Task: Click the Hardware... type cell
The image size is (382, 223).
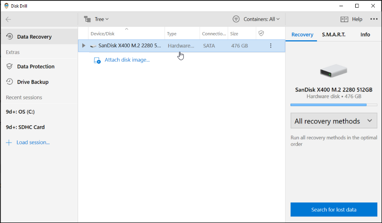Action: (181, 45)
